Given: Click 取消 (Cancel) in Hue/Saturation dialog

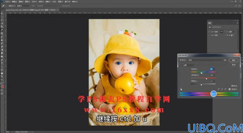Looking at the screenshot, I should [234, 65].
